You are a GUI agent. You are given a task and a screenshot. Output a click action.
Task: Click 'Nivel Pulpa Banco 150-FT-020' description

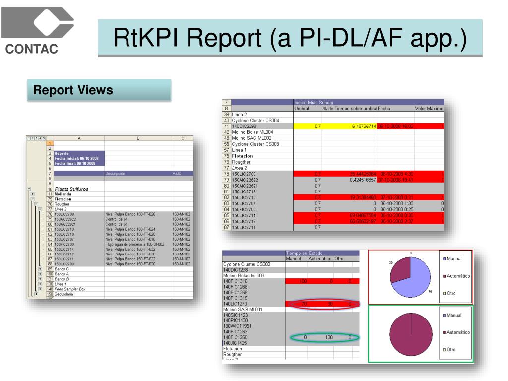point(130,264)
